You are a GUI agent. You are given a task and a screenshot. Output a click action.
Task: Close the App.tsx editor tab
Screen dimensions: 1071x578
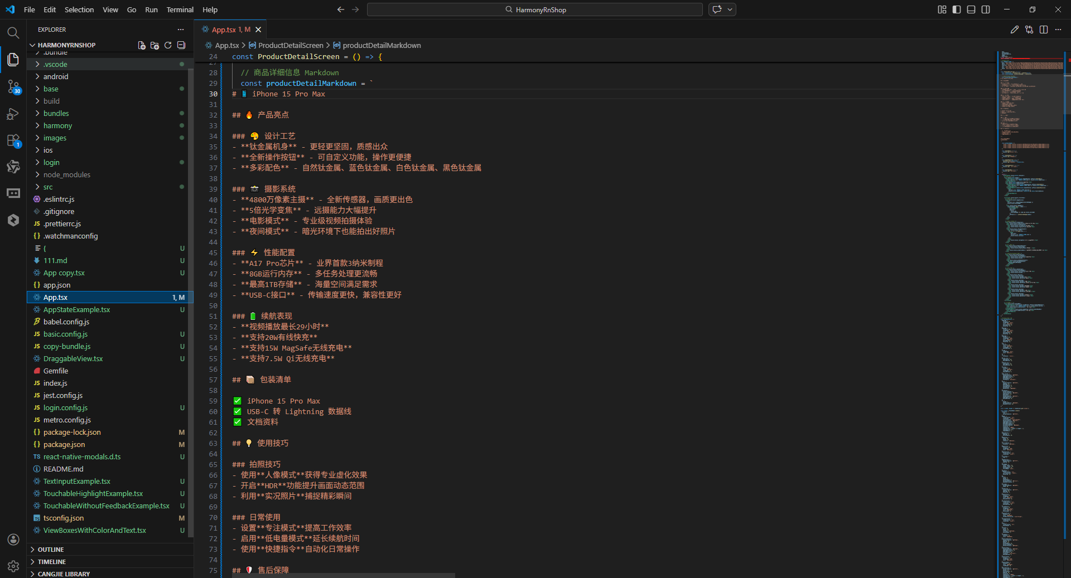[x=258, y=30]
